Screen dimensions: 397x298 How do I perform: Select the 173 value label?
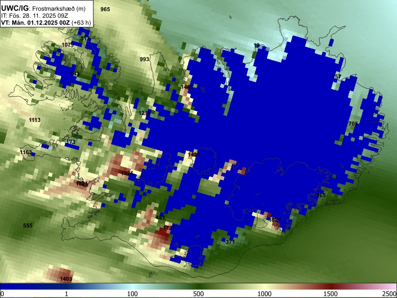71,142
